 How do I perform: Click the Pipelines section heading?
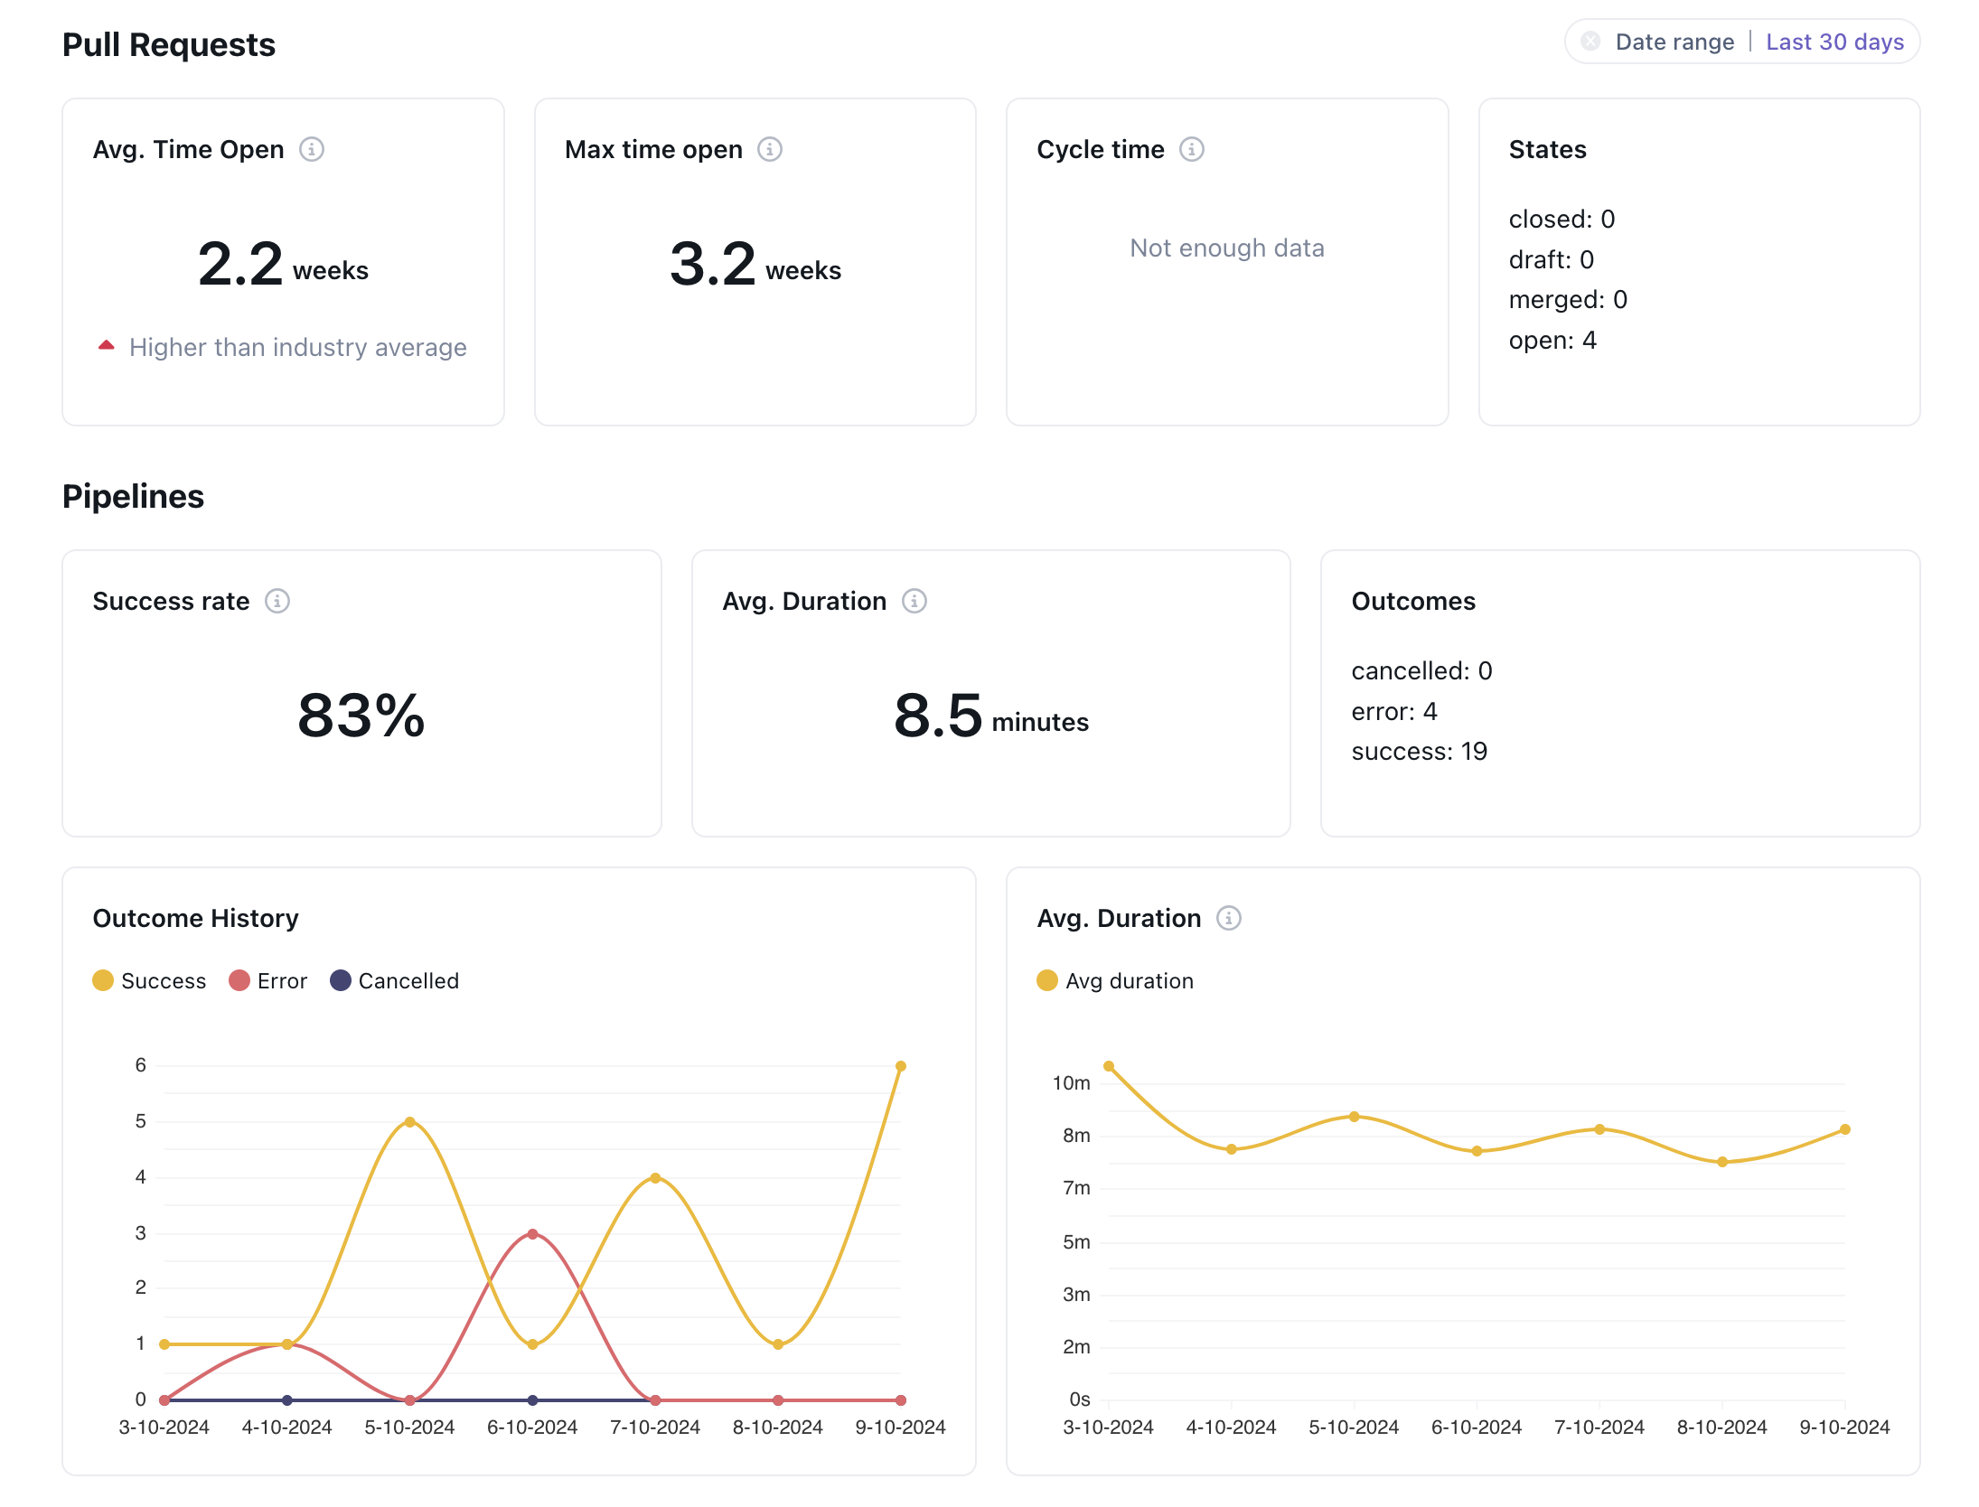[133, 496]
